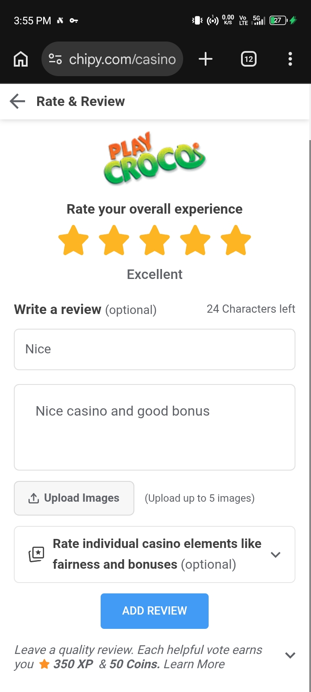Submit with the ADD REVIEW button
This screenshot has height=692, width=311.
[155, 611]
